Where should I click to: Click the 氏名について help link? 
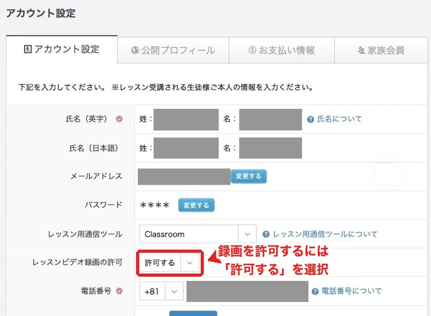(x=339, y=119)
